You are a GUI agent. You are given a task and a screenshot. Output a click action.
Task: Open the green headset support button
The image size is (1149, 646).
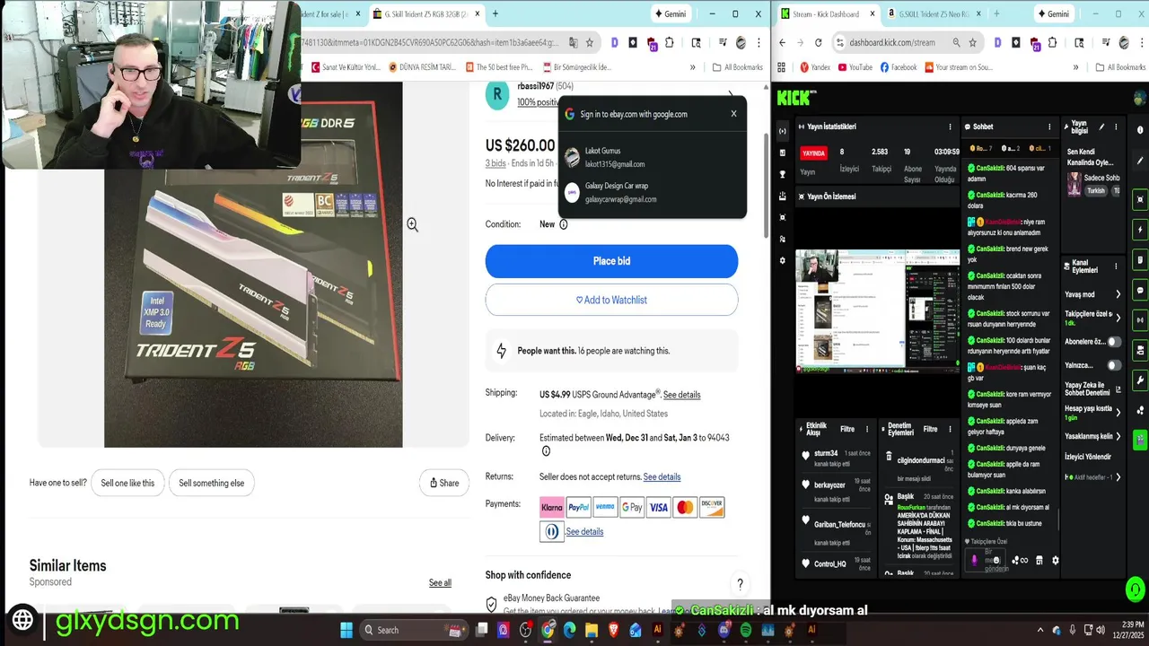click(x=1136, y=589)
